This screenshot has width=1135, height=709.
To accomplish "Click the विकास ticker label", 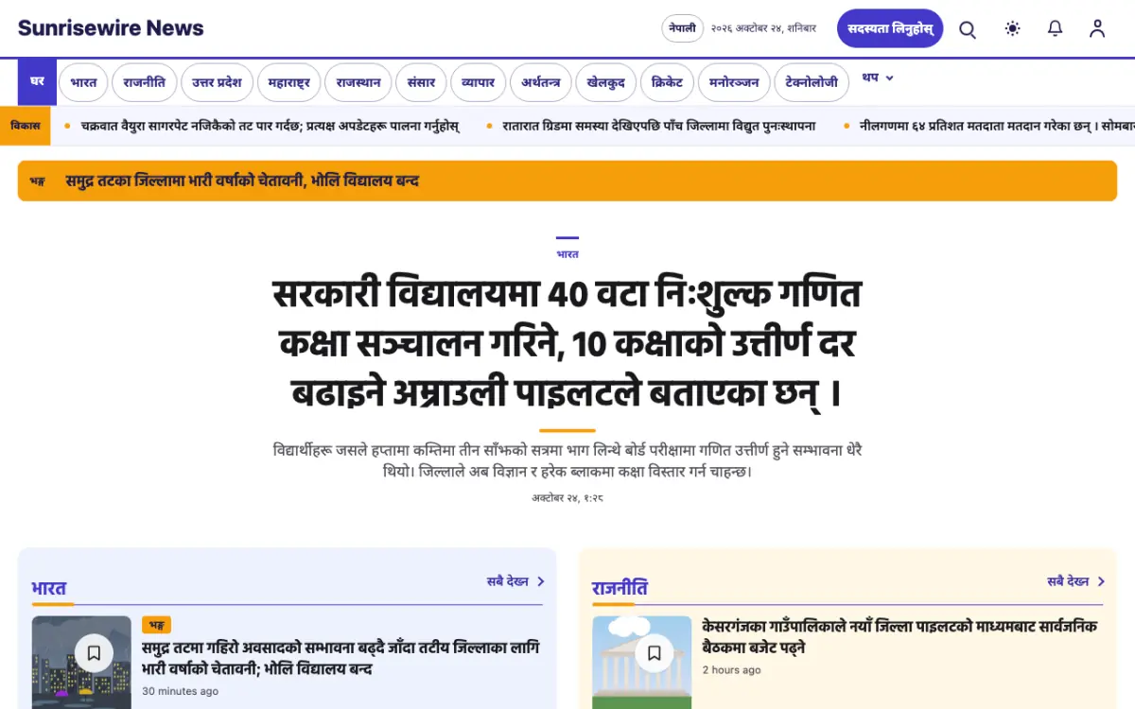I will coord(26,126).
